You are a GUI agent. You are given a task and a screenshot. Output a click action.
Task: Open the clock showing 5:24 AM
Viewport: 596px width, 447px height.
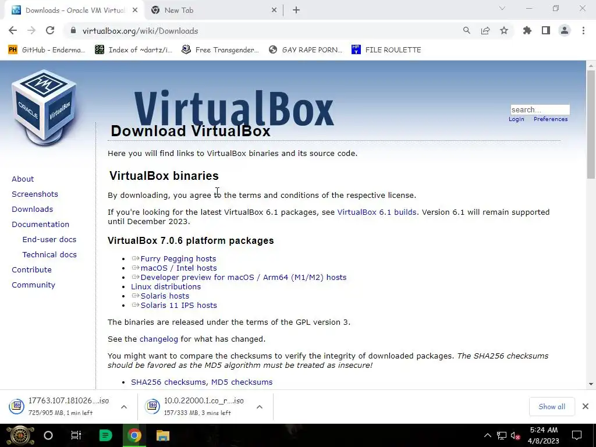point(544,435)
